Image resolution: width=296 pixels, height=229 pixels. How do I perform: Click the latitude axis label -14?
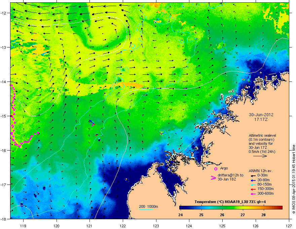tap(3, 82)
